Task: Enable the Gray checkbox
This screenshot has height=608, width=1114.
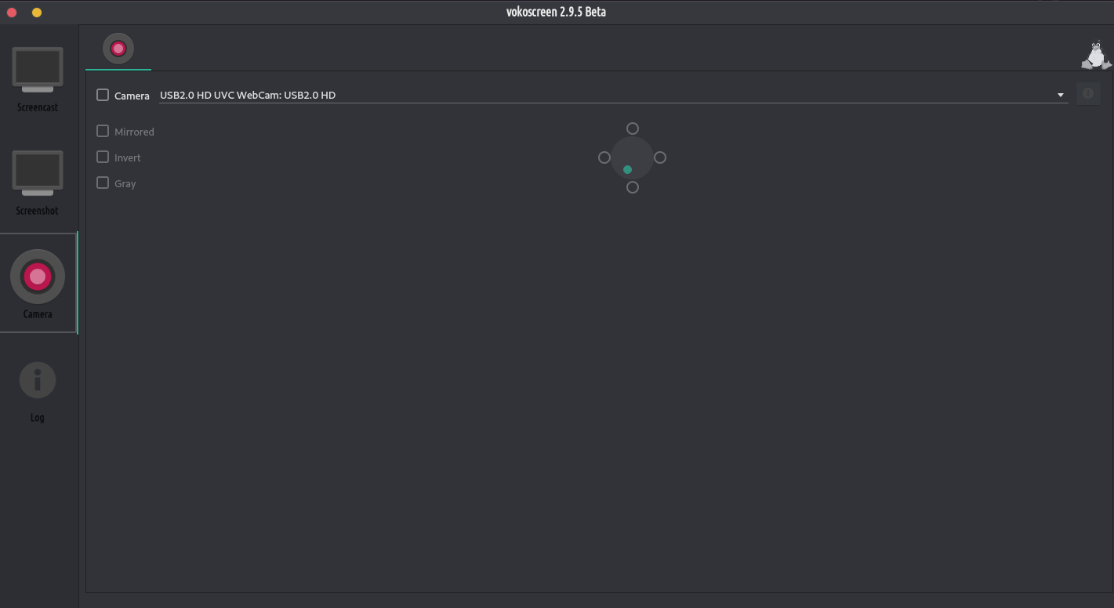Action: pyautogui.click(x=103, y=183)
